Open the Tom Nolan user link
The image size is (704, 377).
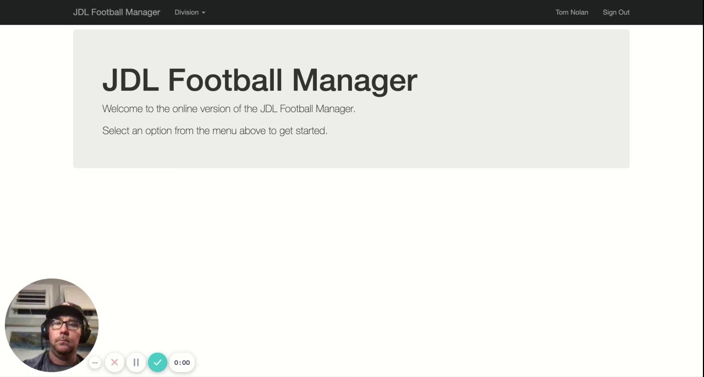pyautogui.click(x=571, y=12)
